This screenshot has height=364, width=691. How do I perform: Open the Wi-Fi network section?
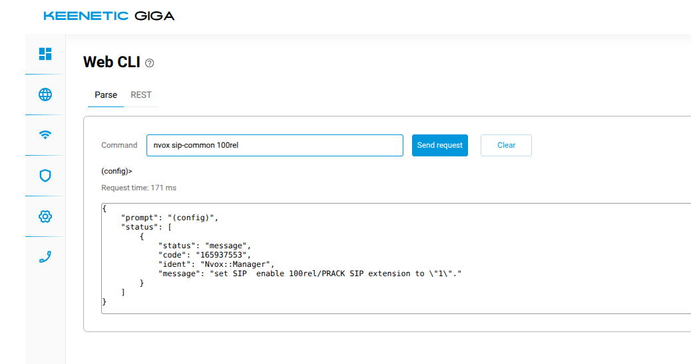coord(45,135)
